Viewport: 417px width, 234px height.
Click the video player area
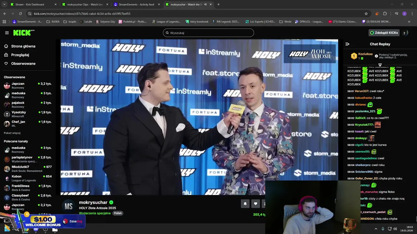click(199, 117)
